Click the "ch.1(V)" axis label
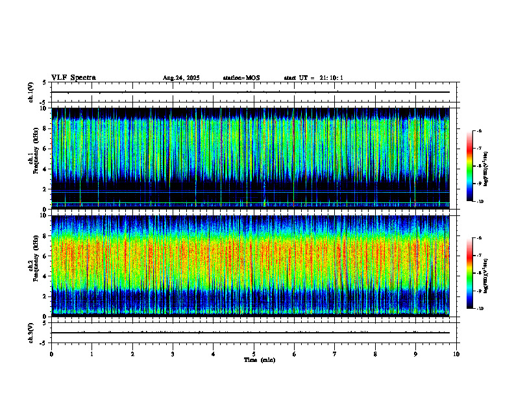Image resolution: width=514 pixels, height=397 pixels. click(31, 92)
